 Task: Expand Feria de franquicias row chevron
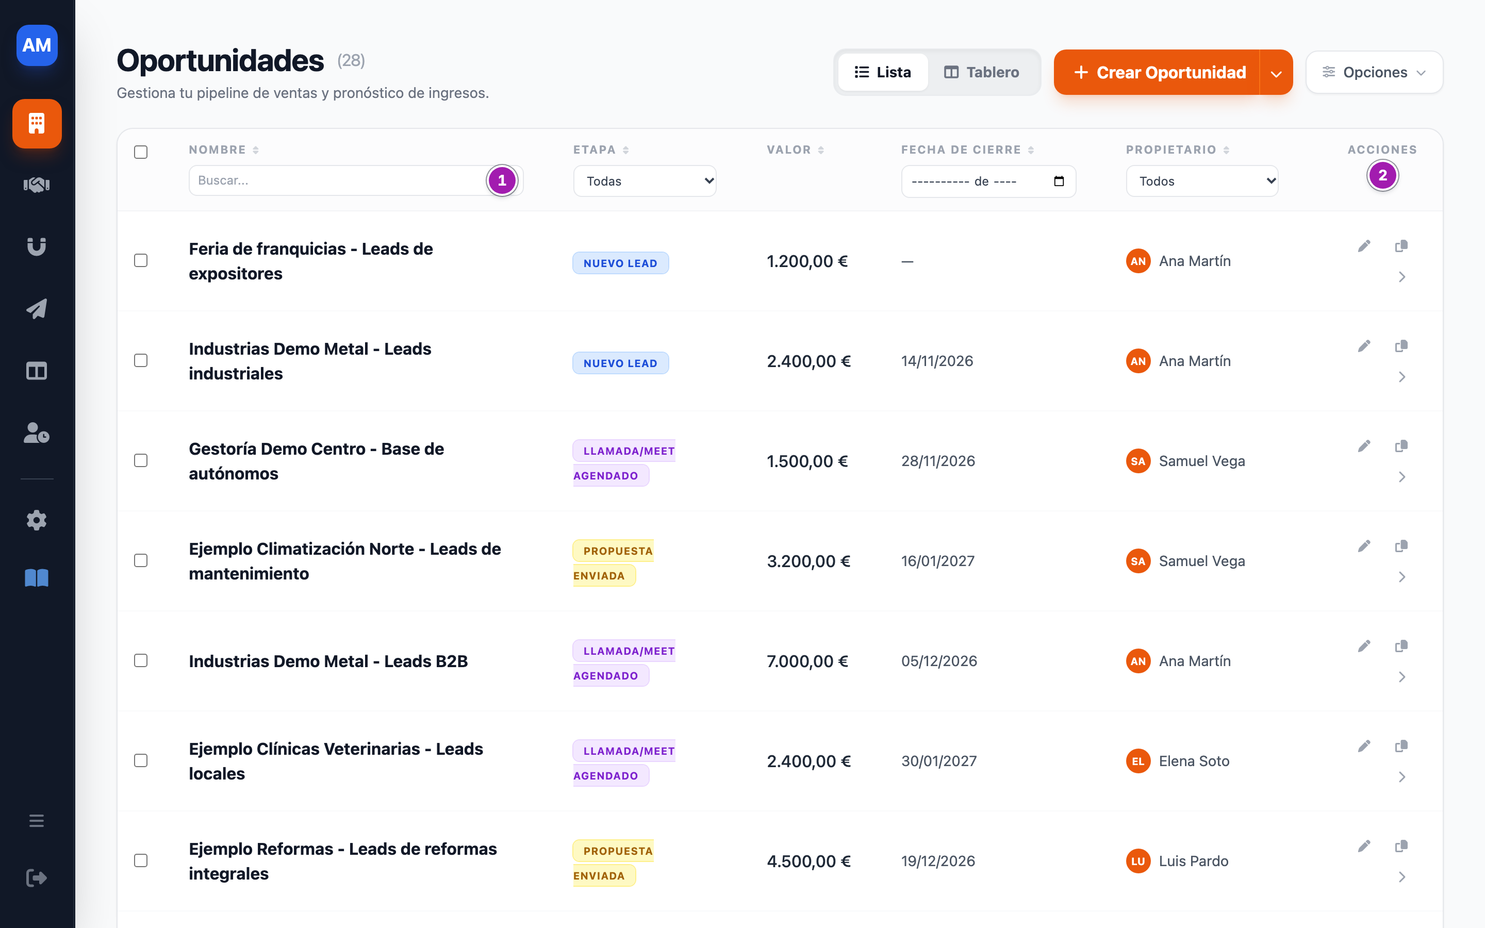[x=1401, y=277]
